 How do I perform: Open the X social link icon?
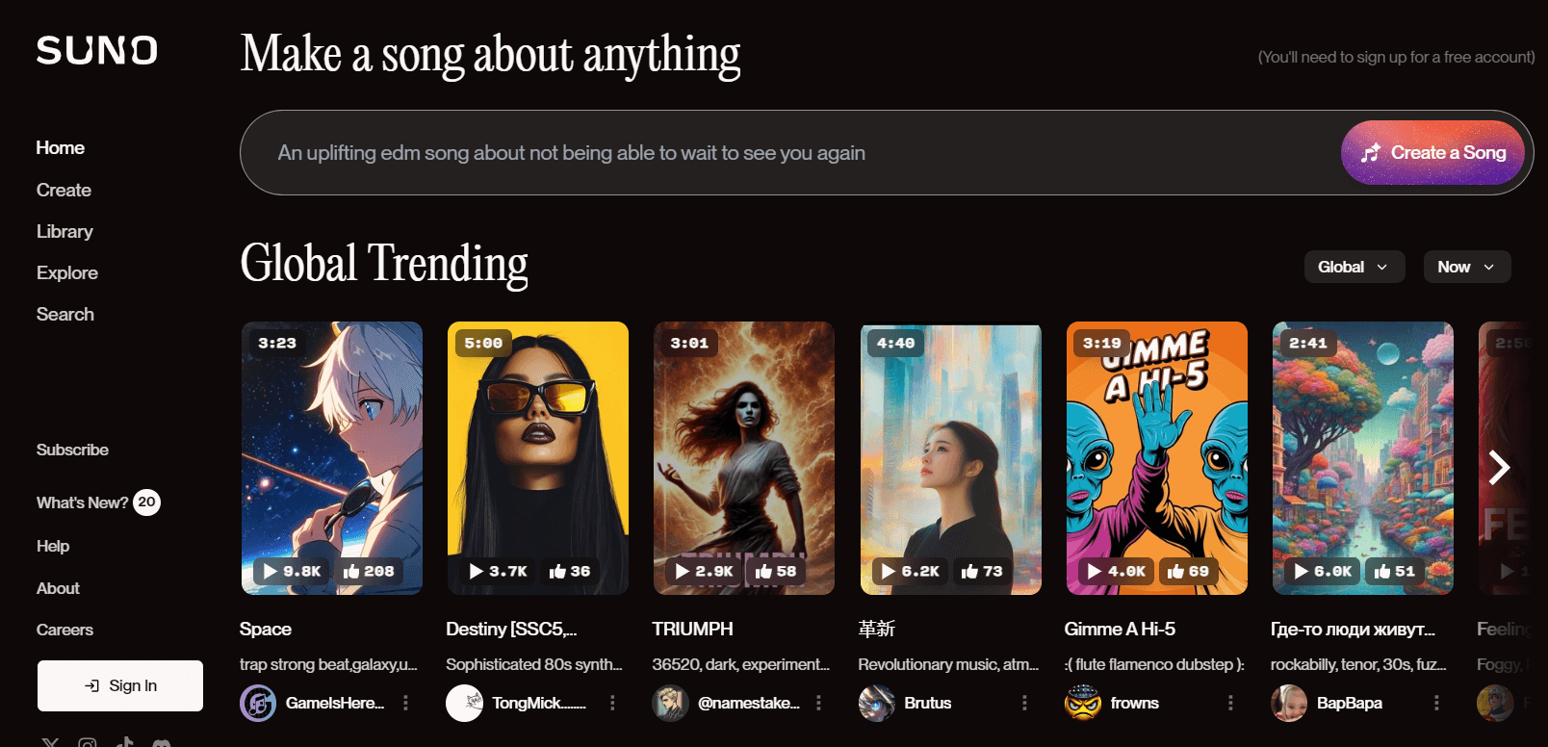(50, 743)
